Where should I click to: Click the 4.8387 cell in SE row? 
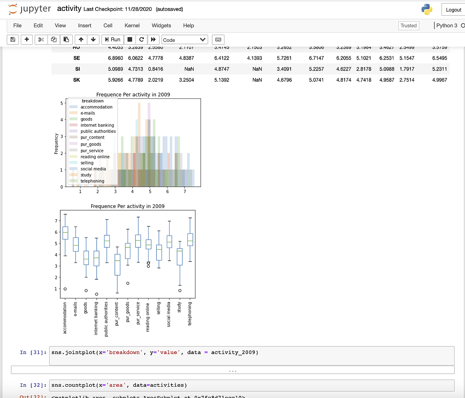(186, 58)
